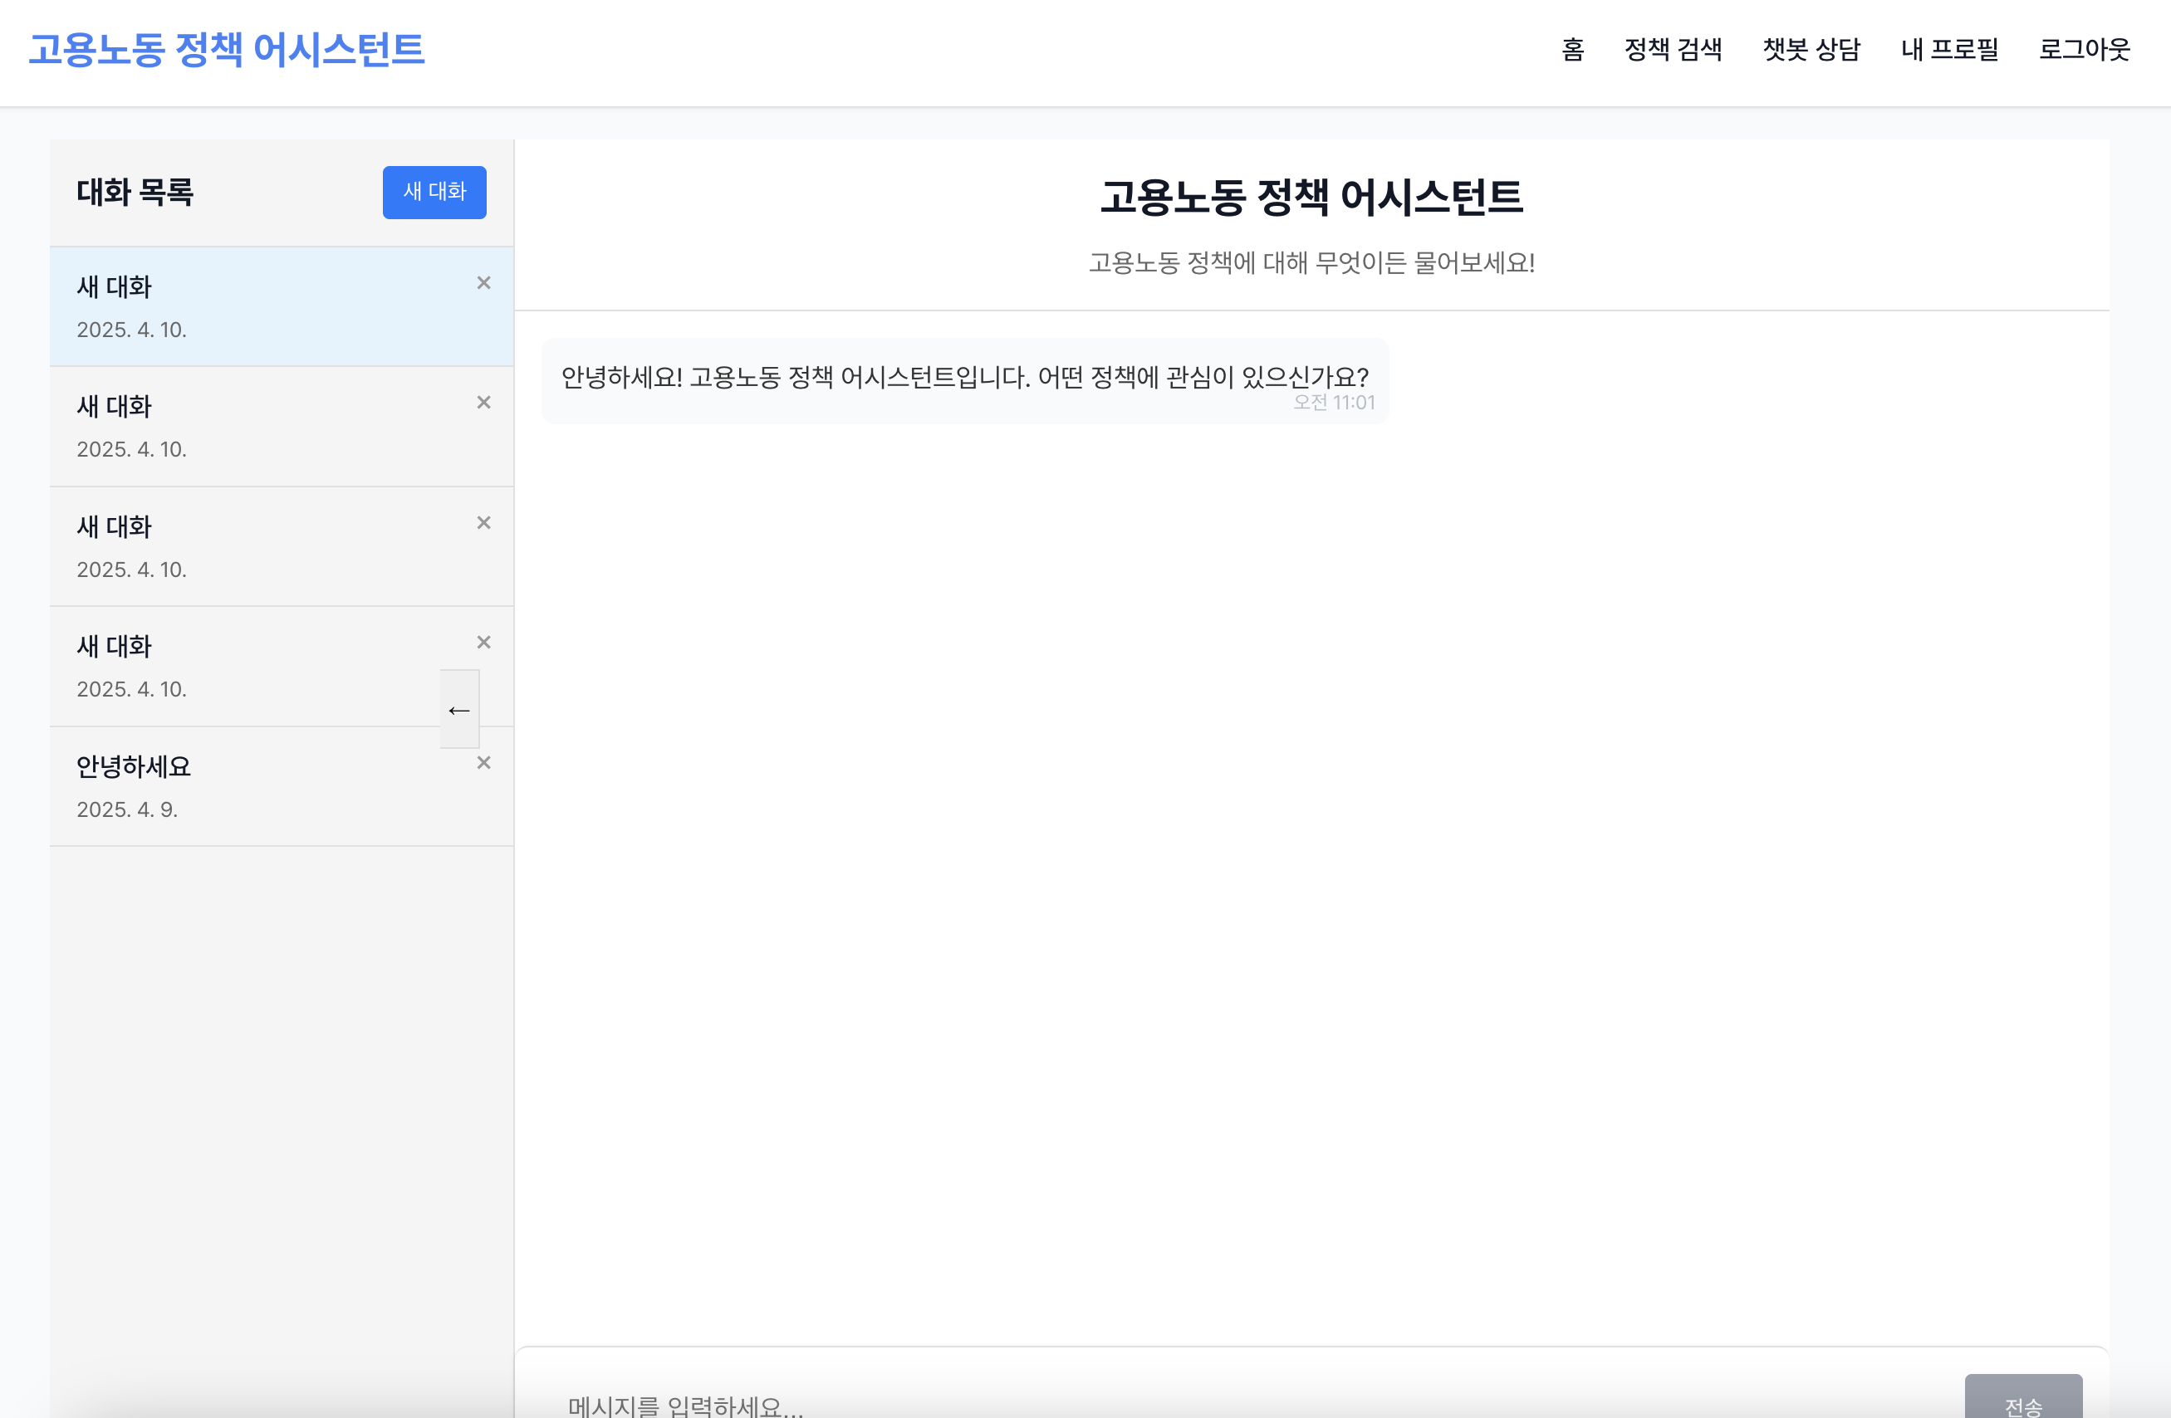Click the 전송 send button
The image size is (2171, 1418).
pyautogui.click(x=2023, y=1397)
